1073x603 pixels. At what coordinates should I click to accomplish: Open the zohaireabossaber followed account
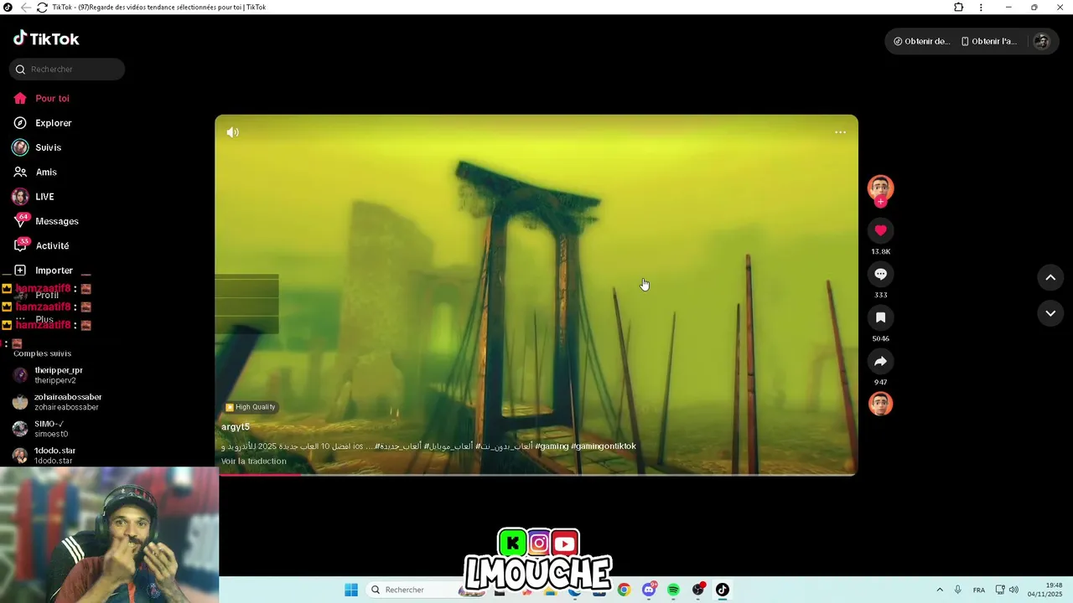[x=59, y=402]
